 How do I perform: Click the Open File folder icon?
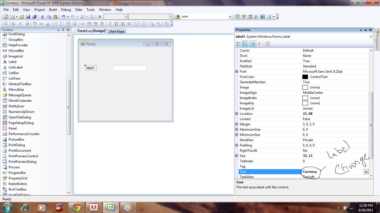click(x=22, y=17)
